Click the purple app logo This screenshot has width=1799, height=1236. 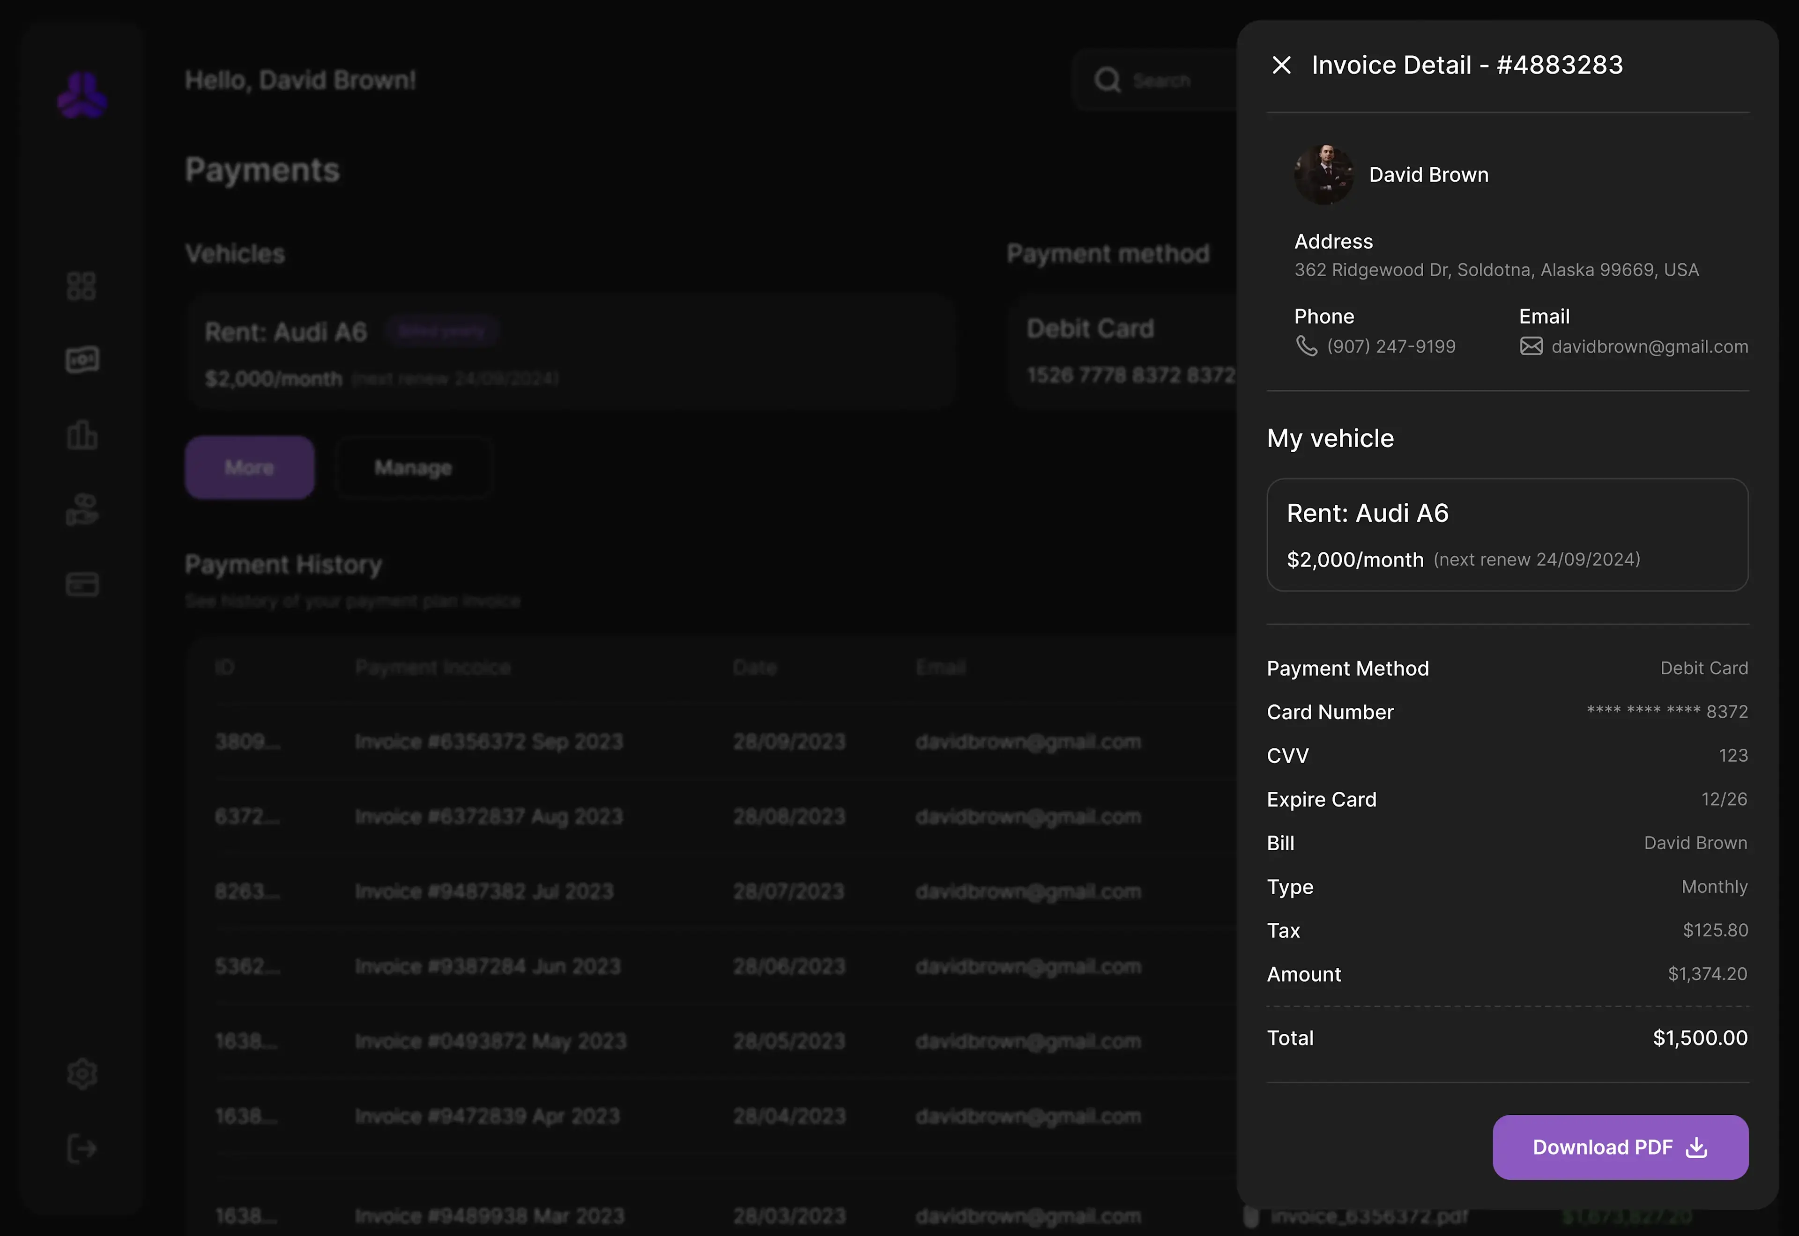click(82, 95)
